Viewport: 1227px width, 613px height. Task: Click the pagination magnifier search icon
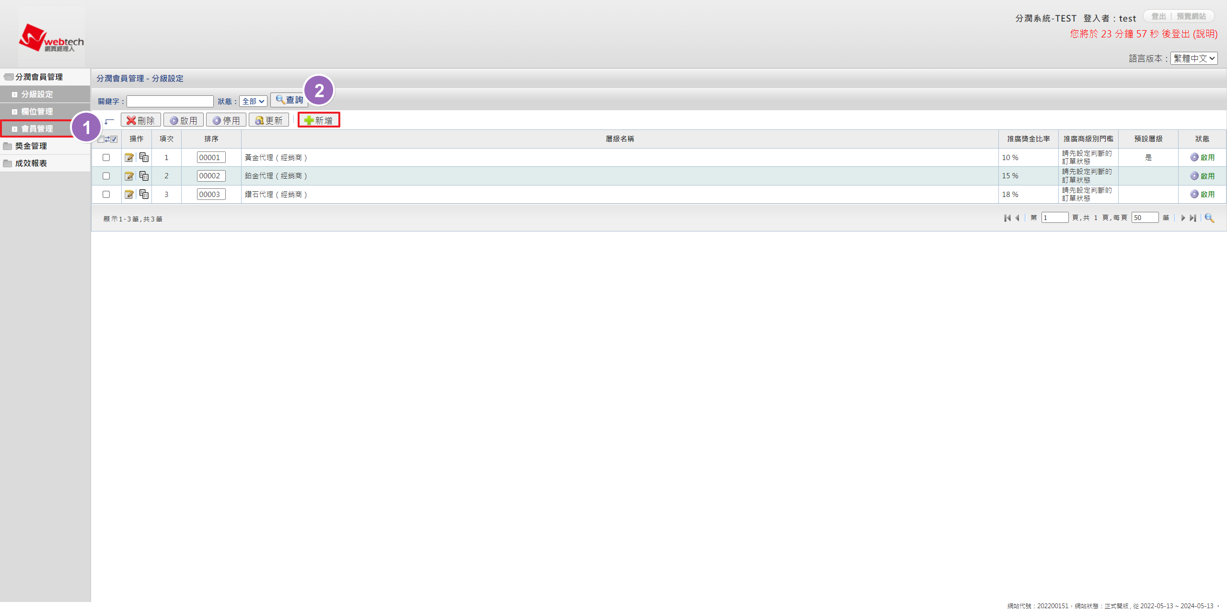pos(1209,218)
